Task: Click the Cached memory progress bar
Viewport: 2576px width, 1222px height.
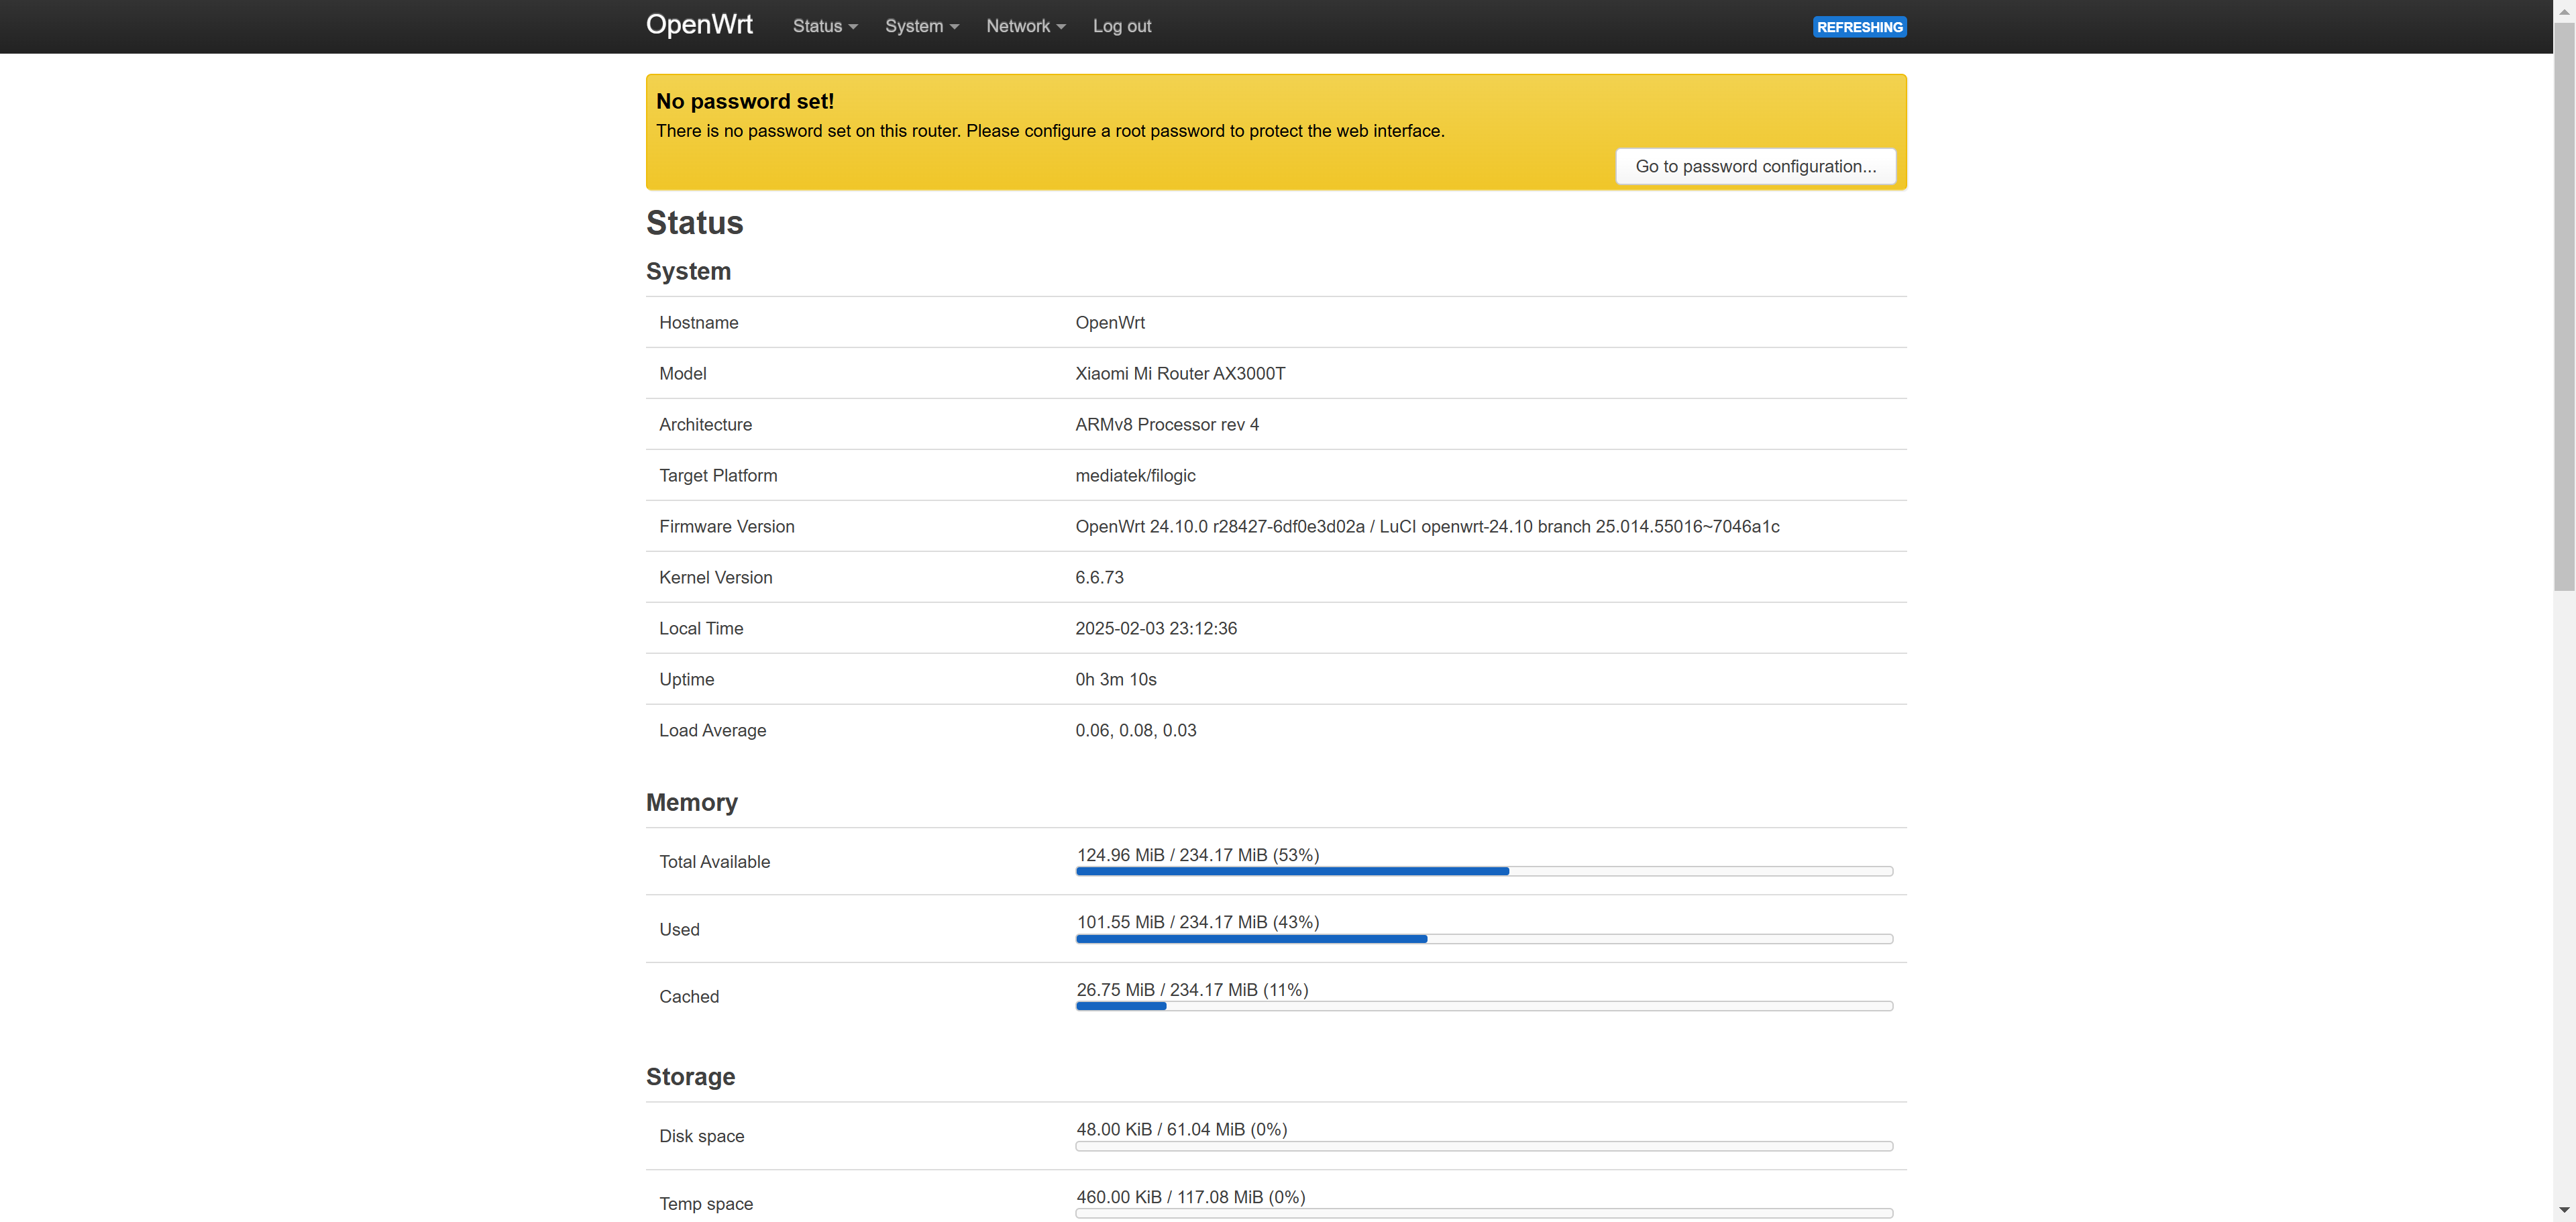Action: click(1483, 1006)
